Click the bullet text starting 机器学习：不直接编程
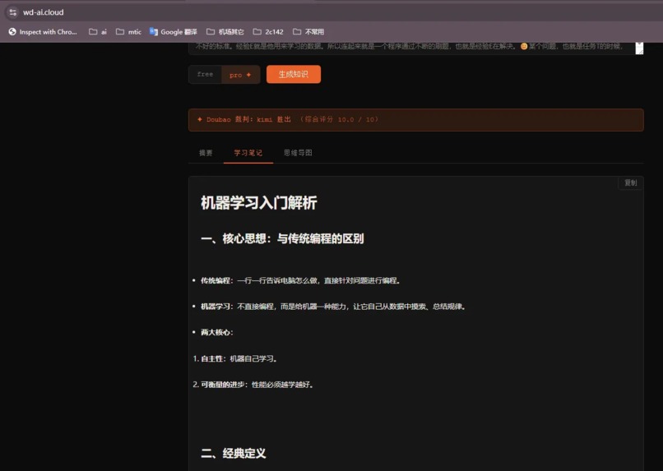 pos(333,307)
